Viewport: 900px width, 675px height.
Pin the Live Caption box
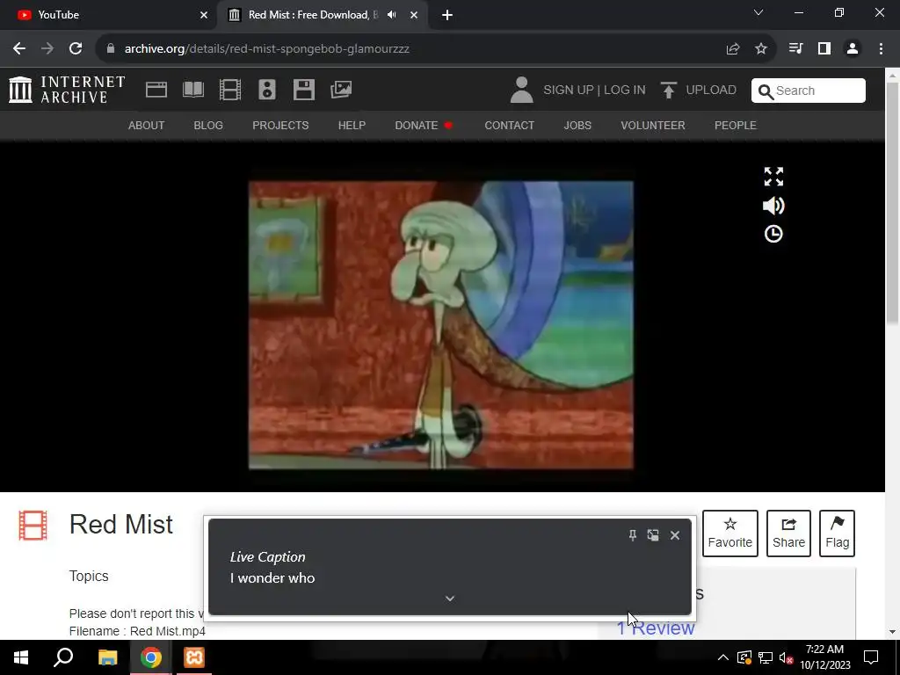pos(633,535)
